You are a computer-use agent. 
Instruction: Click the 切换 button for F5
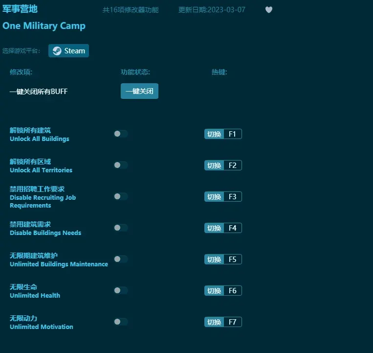tap(214, 259)
